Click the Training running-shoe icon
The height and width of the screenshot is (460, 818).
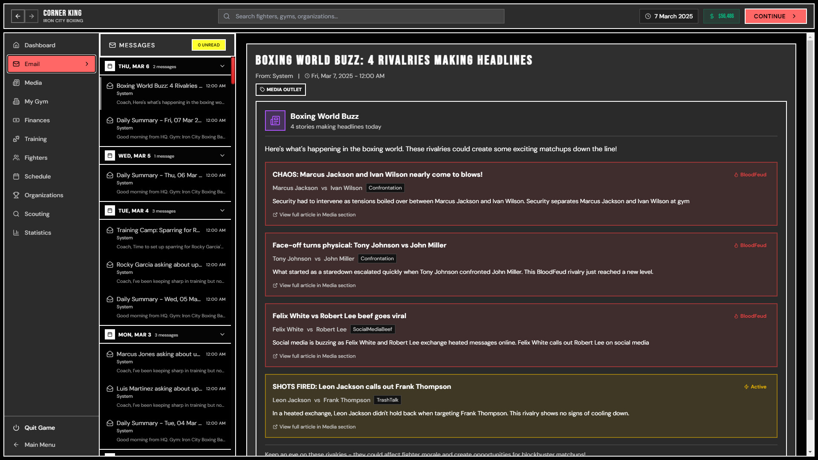pyautogui.click(x=16, y=139)
